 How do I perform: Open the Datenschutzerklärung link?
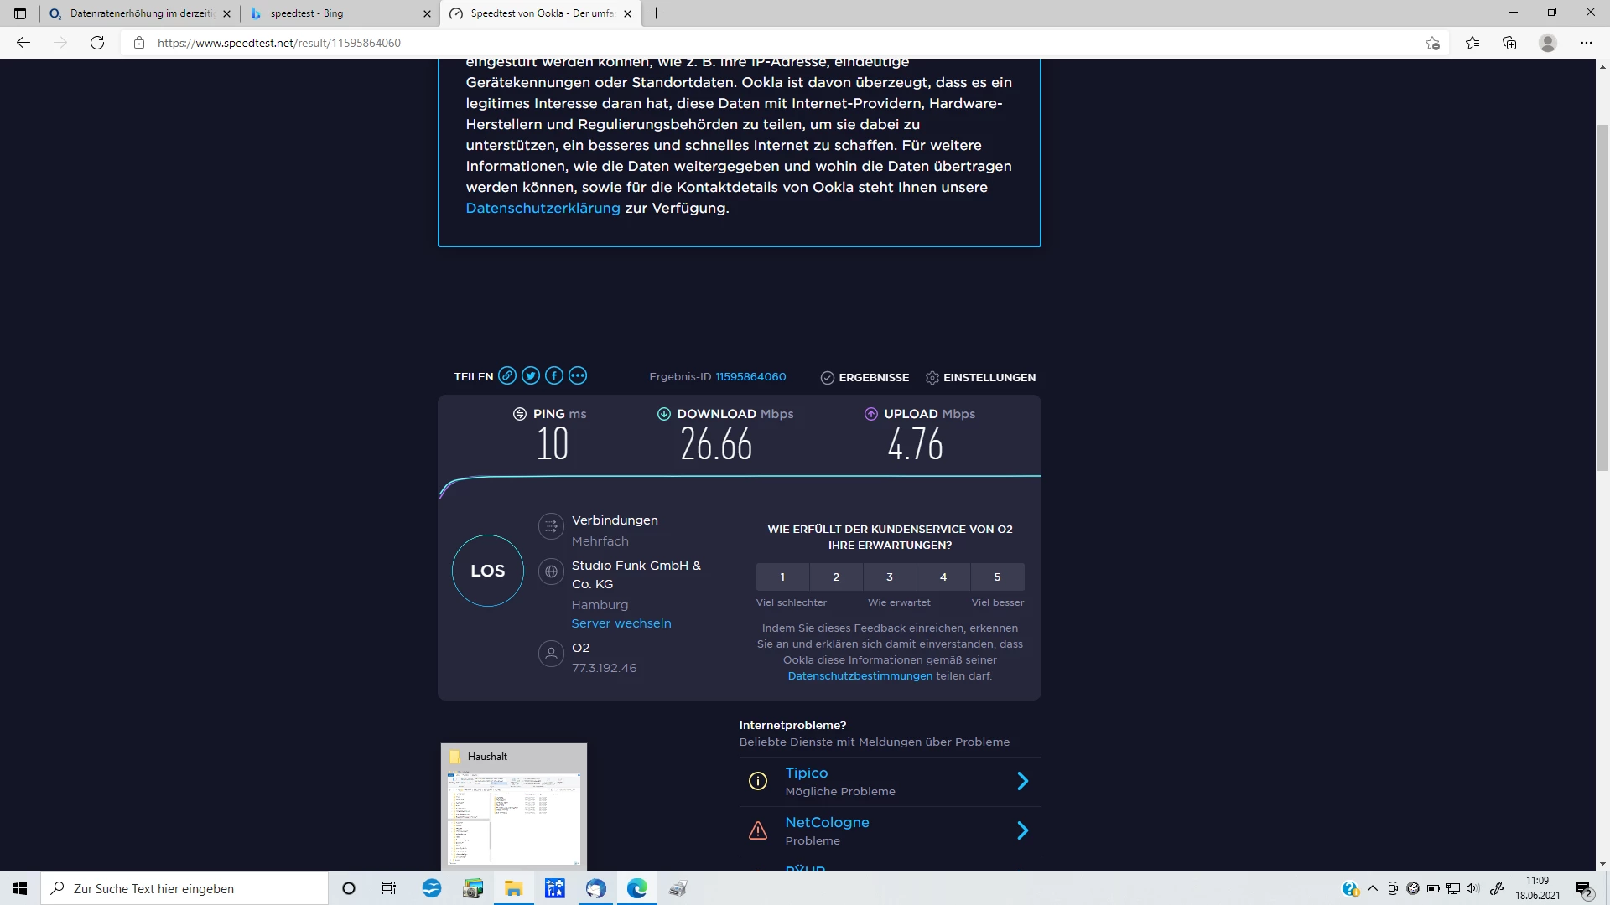(x=543, y=208)
